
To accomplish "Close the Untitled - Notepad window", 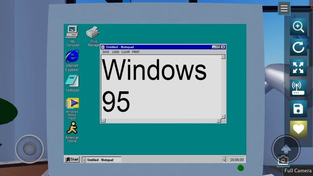I will coord(223,47).
